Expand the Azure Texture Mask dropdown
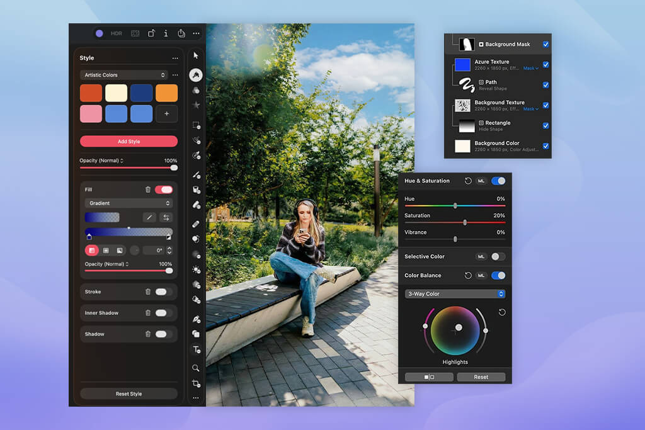The image size is (645, 430). tap(530, 68)
